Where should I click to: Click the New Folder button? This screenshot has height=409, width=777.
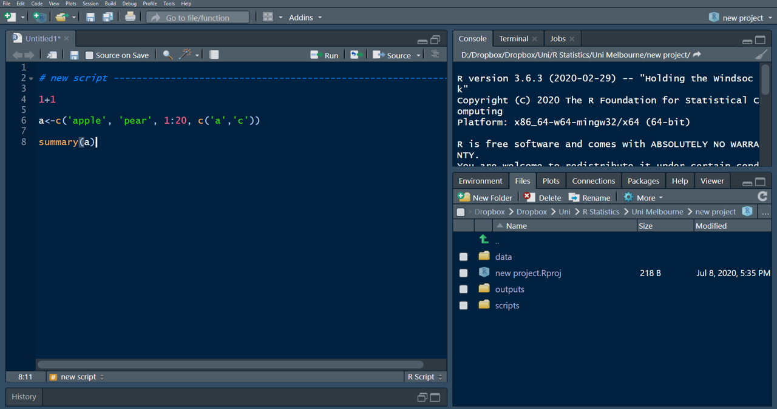[x=485, y=197]
